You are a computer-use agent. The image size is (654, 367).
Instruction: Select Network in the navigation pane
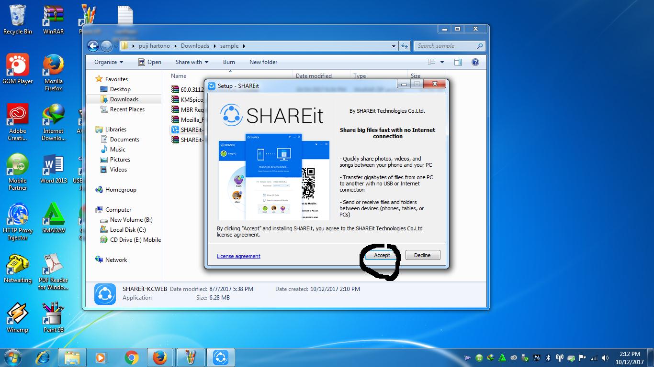pos(111,260)
